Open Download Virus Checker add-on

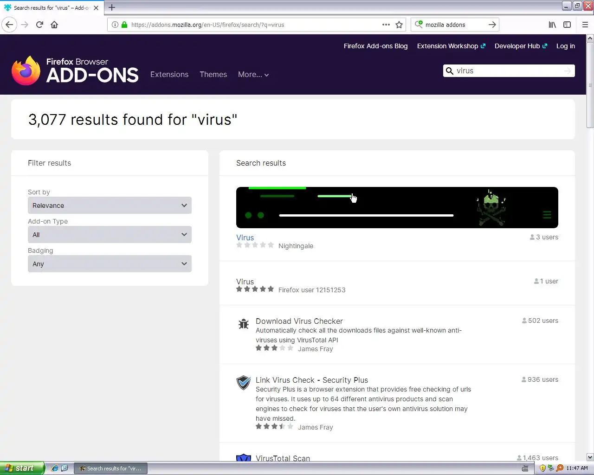tap(299, 321)
